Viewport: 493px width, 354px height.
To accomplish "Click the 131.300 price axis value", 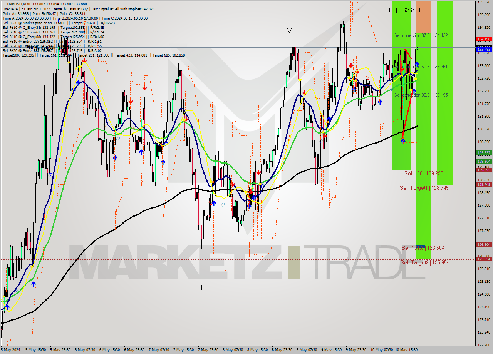I will pos(484,117).
